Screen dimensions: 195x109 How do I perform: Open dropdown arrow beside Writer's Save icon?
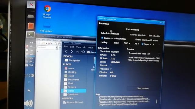[51, 44]
